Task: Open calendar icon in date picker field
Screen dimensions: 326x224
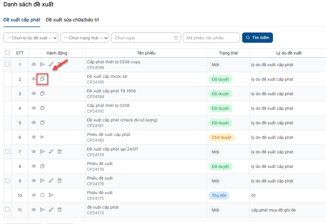Action: coord(176,38)
